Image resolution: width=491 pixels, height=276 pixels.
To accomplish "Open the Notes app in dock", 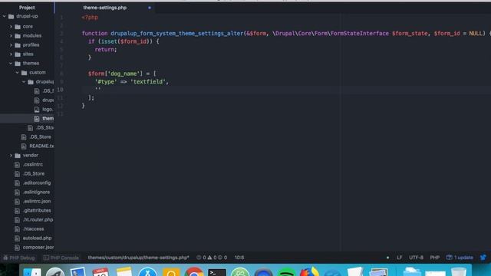I will (x=124, y=272).
